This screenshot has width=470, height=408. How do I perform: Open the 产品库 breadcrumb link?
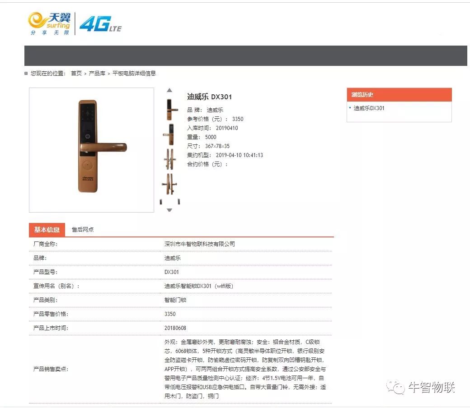(97, 73)
